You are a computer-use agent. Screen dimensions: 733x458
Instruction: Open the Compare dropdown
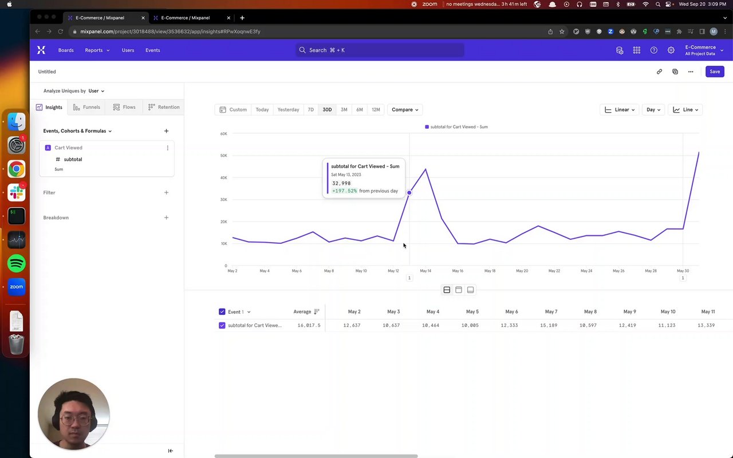[405, 110]
